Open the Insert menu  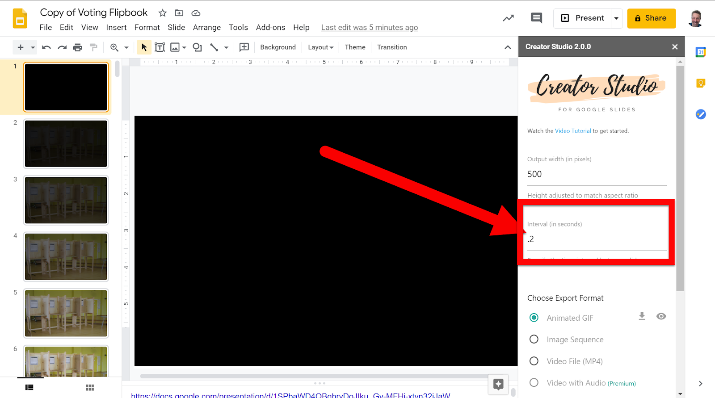click(x=116, y=27)
